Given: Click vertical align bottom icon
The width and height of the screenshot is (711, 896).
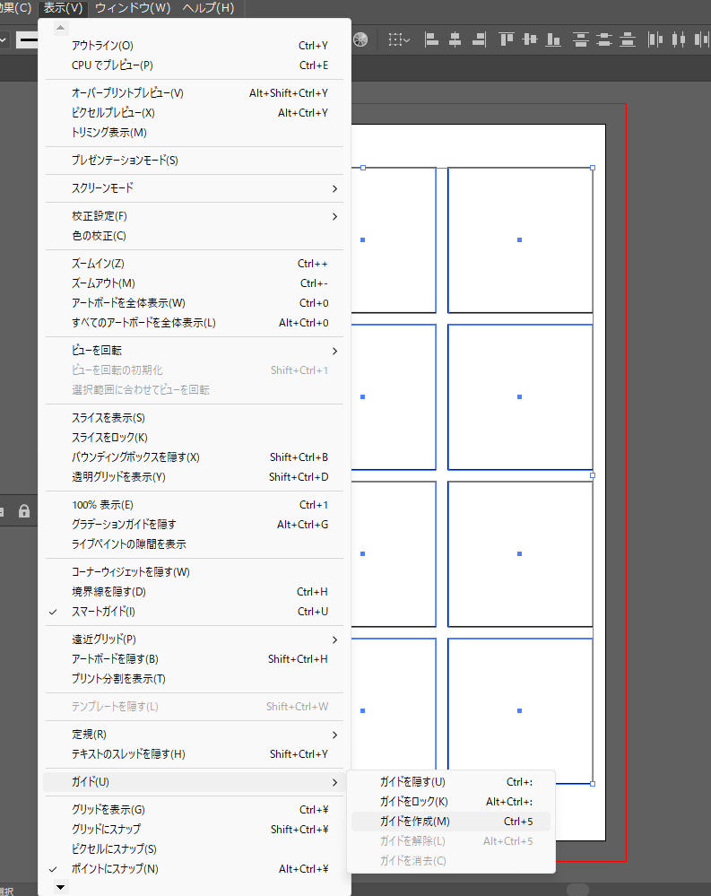Looking at the screenshot, I should pos(553,39).
